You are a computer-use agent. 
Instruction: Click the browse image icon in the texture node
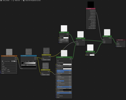tap(3, 61)
